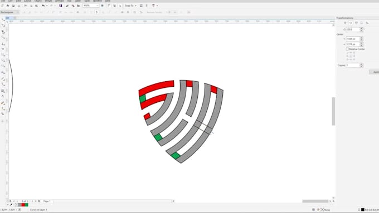379x213 pixels.
Task: Click the Options icon next to Snap To
Action: click(x=141, y=6)
